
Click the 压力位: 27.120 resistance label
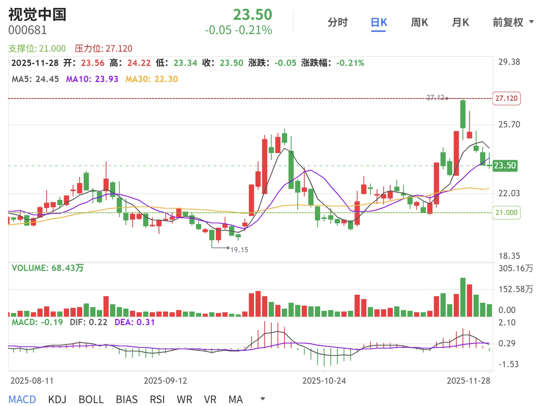pos(104,48)
